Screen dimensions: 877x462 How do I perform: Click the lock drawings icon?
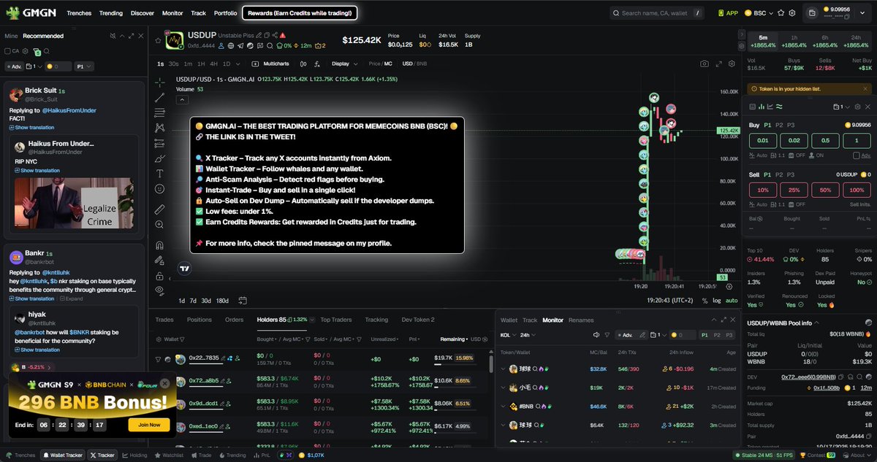(x=159, y=276)
